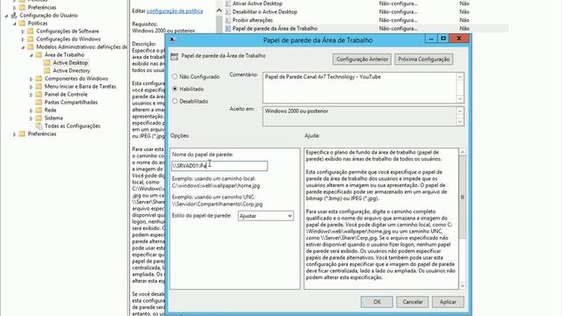Click the Ativar Active Desktop setting icon

227,4
